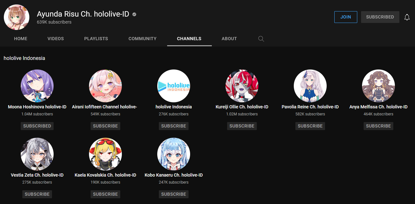Subscribe to Kureiji Ollie channel
The width and height of the screenshot is (415, 204).
tap(242, 126)
